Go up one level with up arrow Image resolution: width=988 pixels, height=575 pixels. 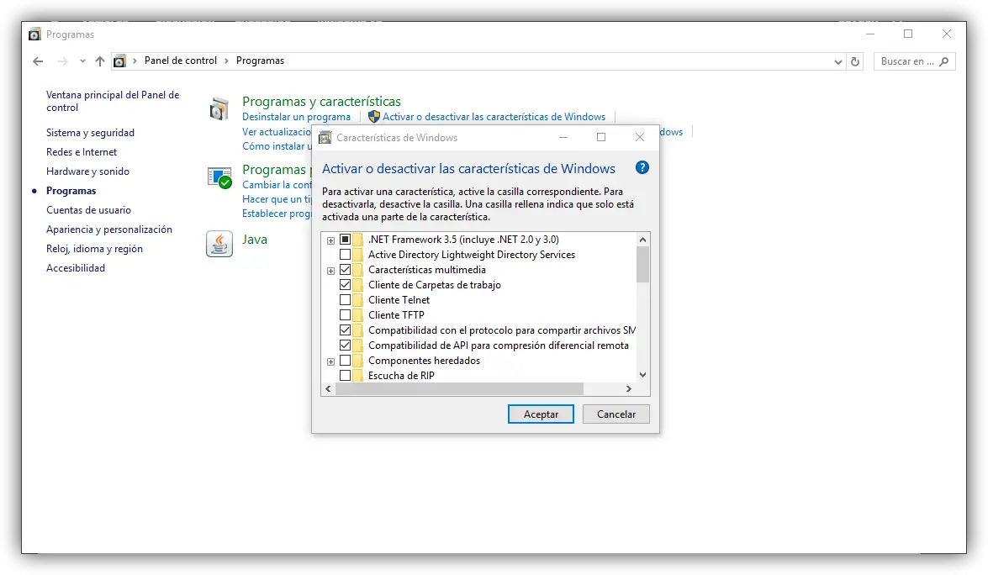(99, 61)
